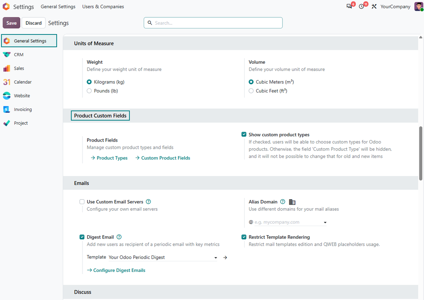The image size is (424, 300).
Task: Open the user avatar menu
Action: (x=419, y=6)
